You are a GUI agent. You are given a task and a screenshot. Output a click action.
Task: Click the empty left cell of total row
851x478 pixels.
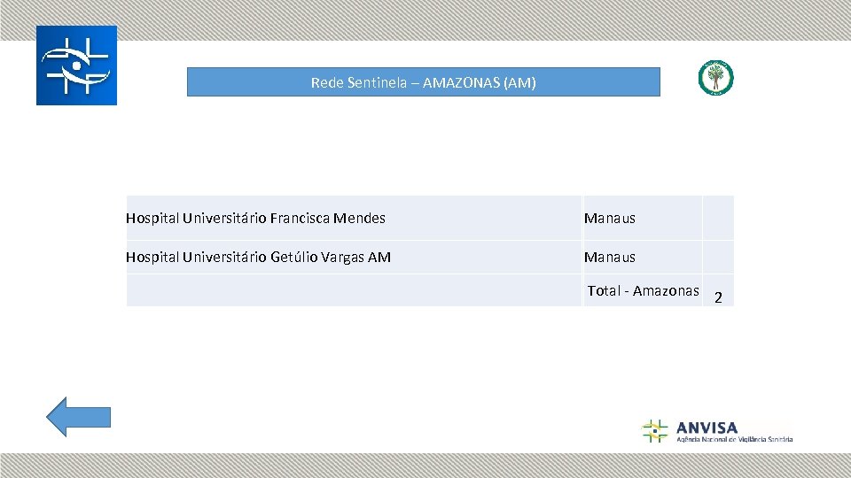pos(354,290)
